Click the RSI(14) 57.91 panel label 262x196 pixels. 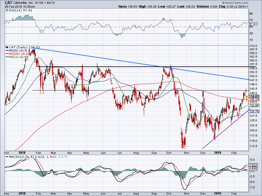pos(20,10)
